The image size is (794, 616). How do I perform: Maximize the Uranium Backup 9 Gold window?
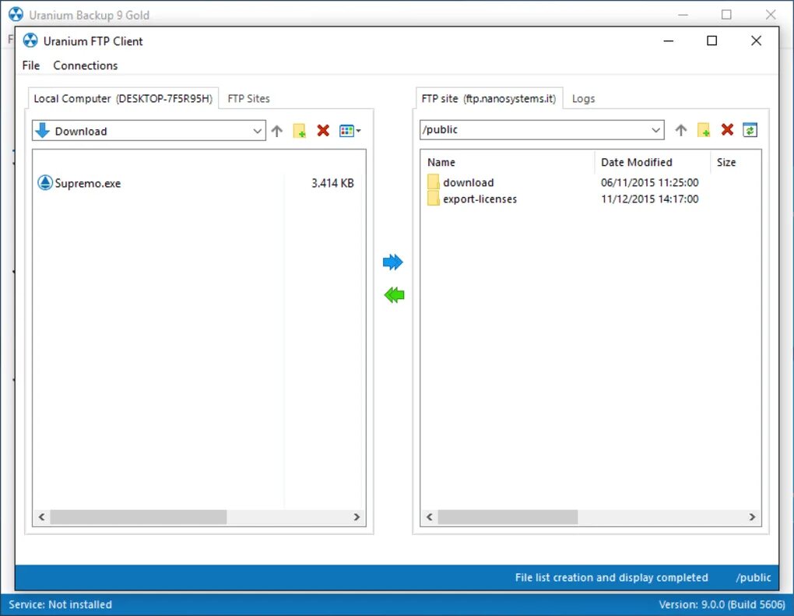726,15
